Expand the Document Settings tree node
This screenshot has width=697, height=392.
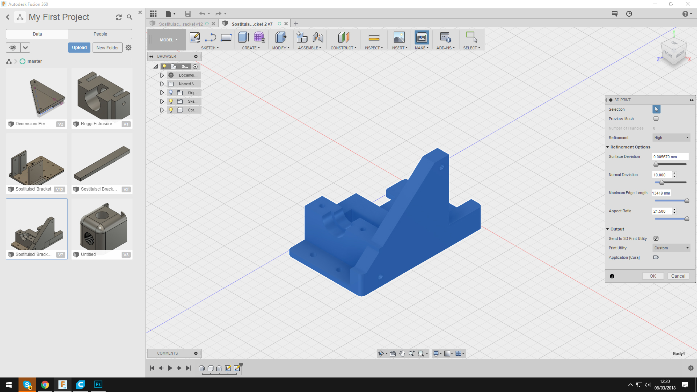[x=162, y=75]
